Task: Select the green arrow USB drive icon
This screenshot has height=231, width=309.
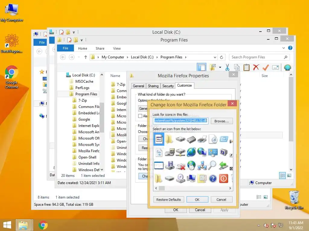Action: [x=224, y=165]
